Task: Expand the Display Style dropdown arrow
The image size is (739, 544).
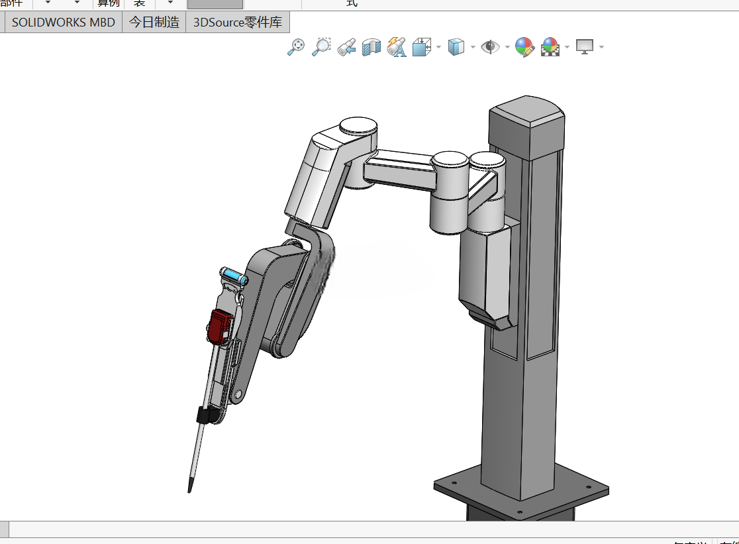Action: tap(473, 47)
